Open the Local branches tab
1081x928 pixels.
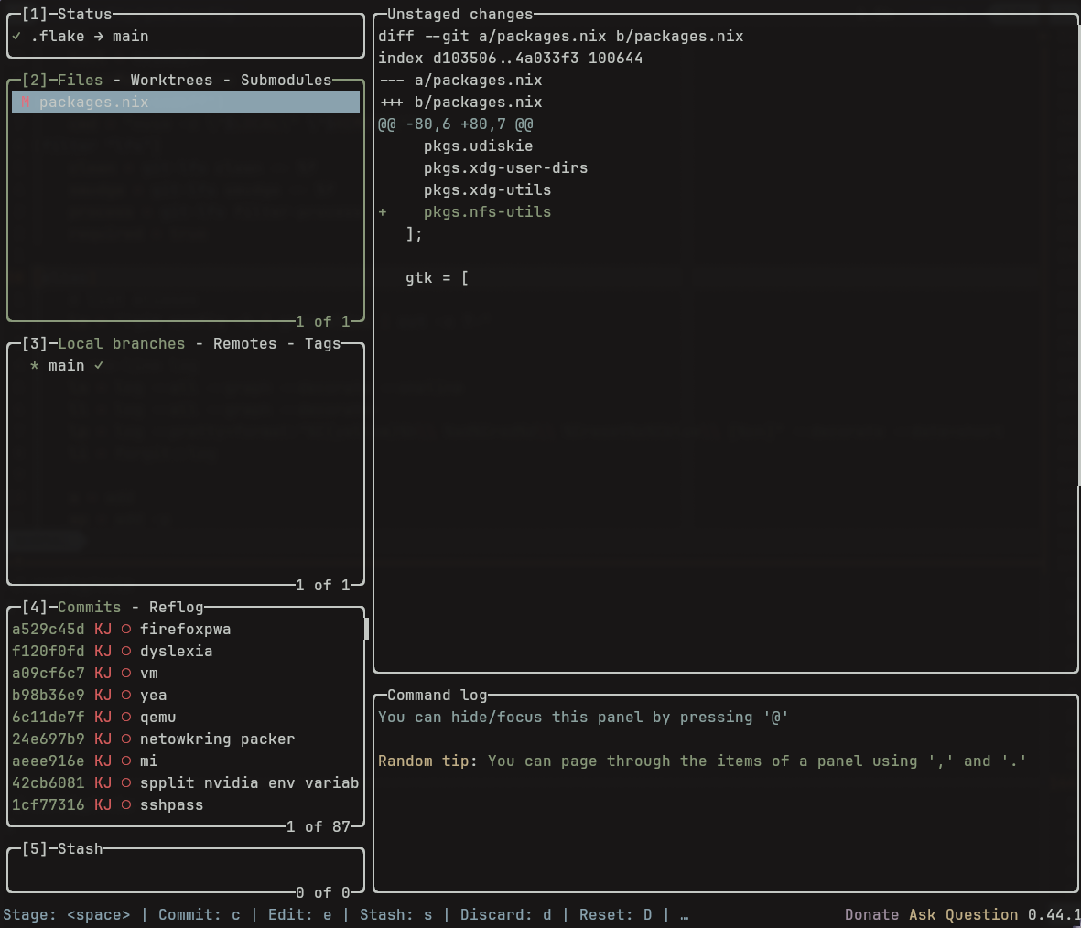(122, 343)
